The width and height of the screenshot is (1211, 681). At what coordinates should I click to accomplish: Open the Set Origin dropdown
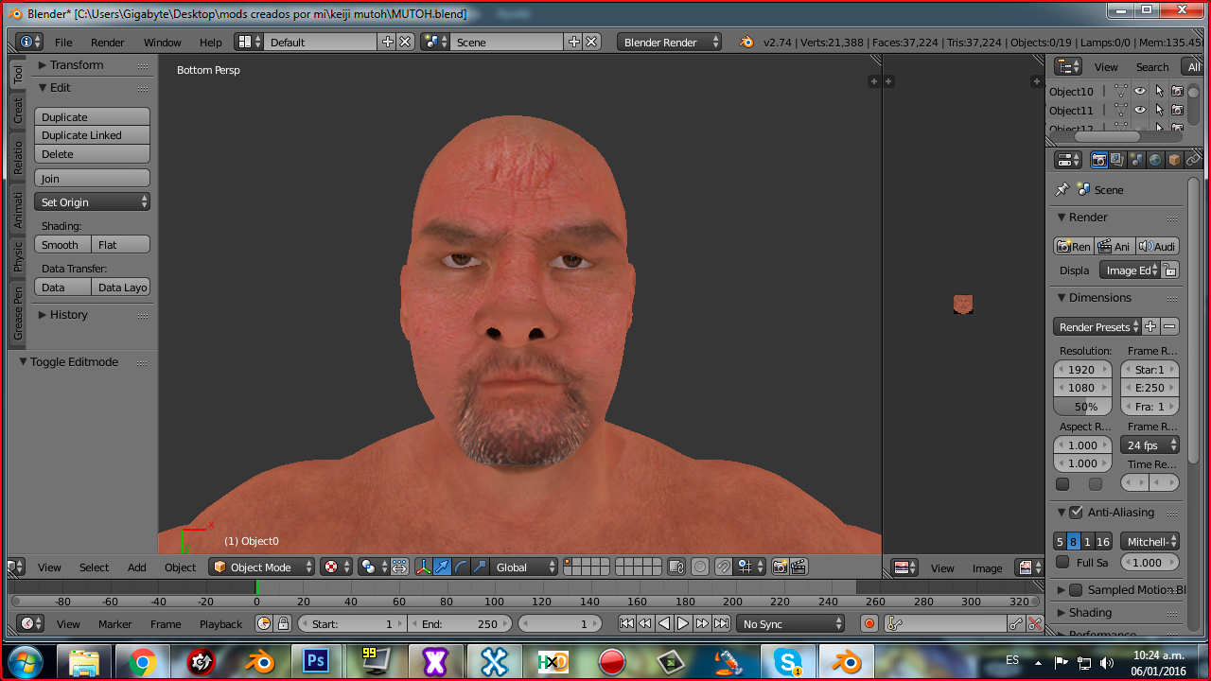(x=93, y=201)
